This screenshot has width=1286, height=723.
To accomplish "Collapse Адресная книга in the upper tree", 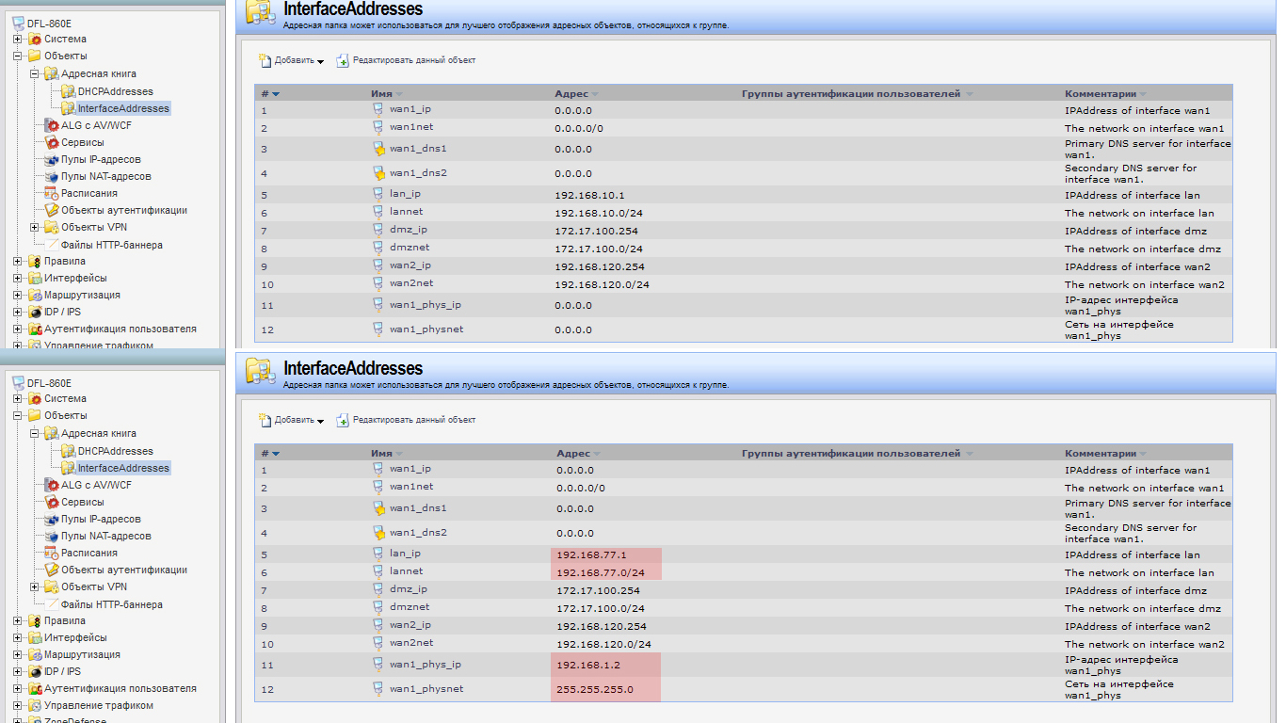I will [x=35, y=73].
